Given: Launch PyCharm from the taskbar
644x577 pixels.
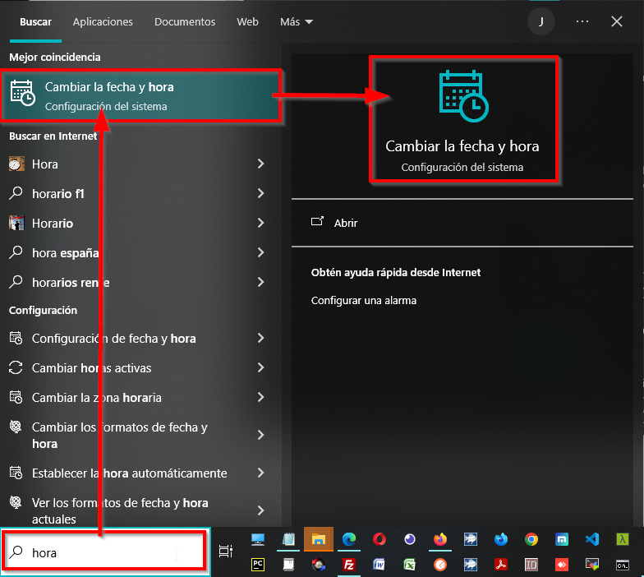Looking at the screenshot, I should (258, 565).
